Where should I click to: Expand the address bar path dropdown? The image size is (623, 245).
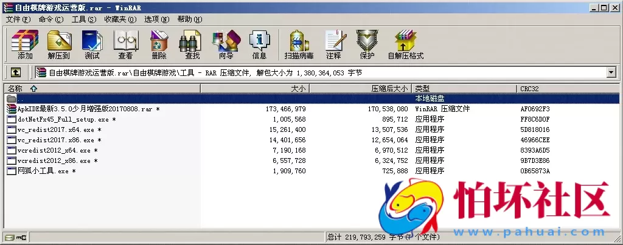611,72
